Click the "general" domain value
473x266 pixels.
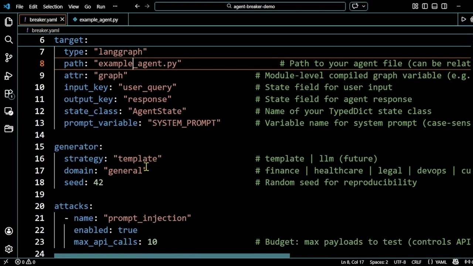pos(125,170)
